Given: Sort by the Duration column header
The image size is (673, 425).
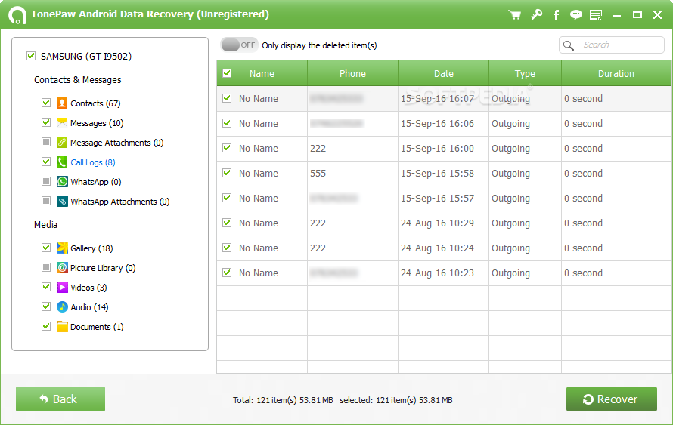Looking at the screenshot, I should click(616, 74).
